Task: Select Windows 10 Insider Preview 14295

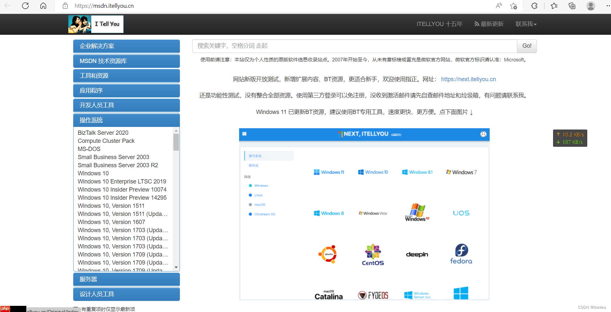Action: [x=122, y=198]
